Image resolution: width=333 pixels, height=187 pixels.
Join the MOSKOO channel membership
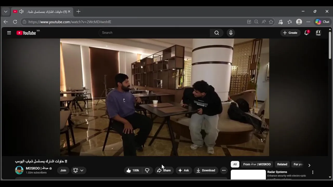click(63, 170)
